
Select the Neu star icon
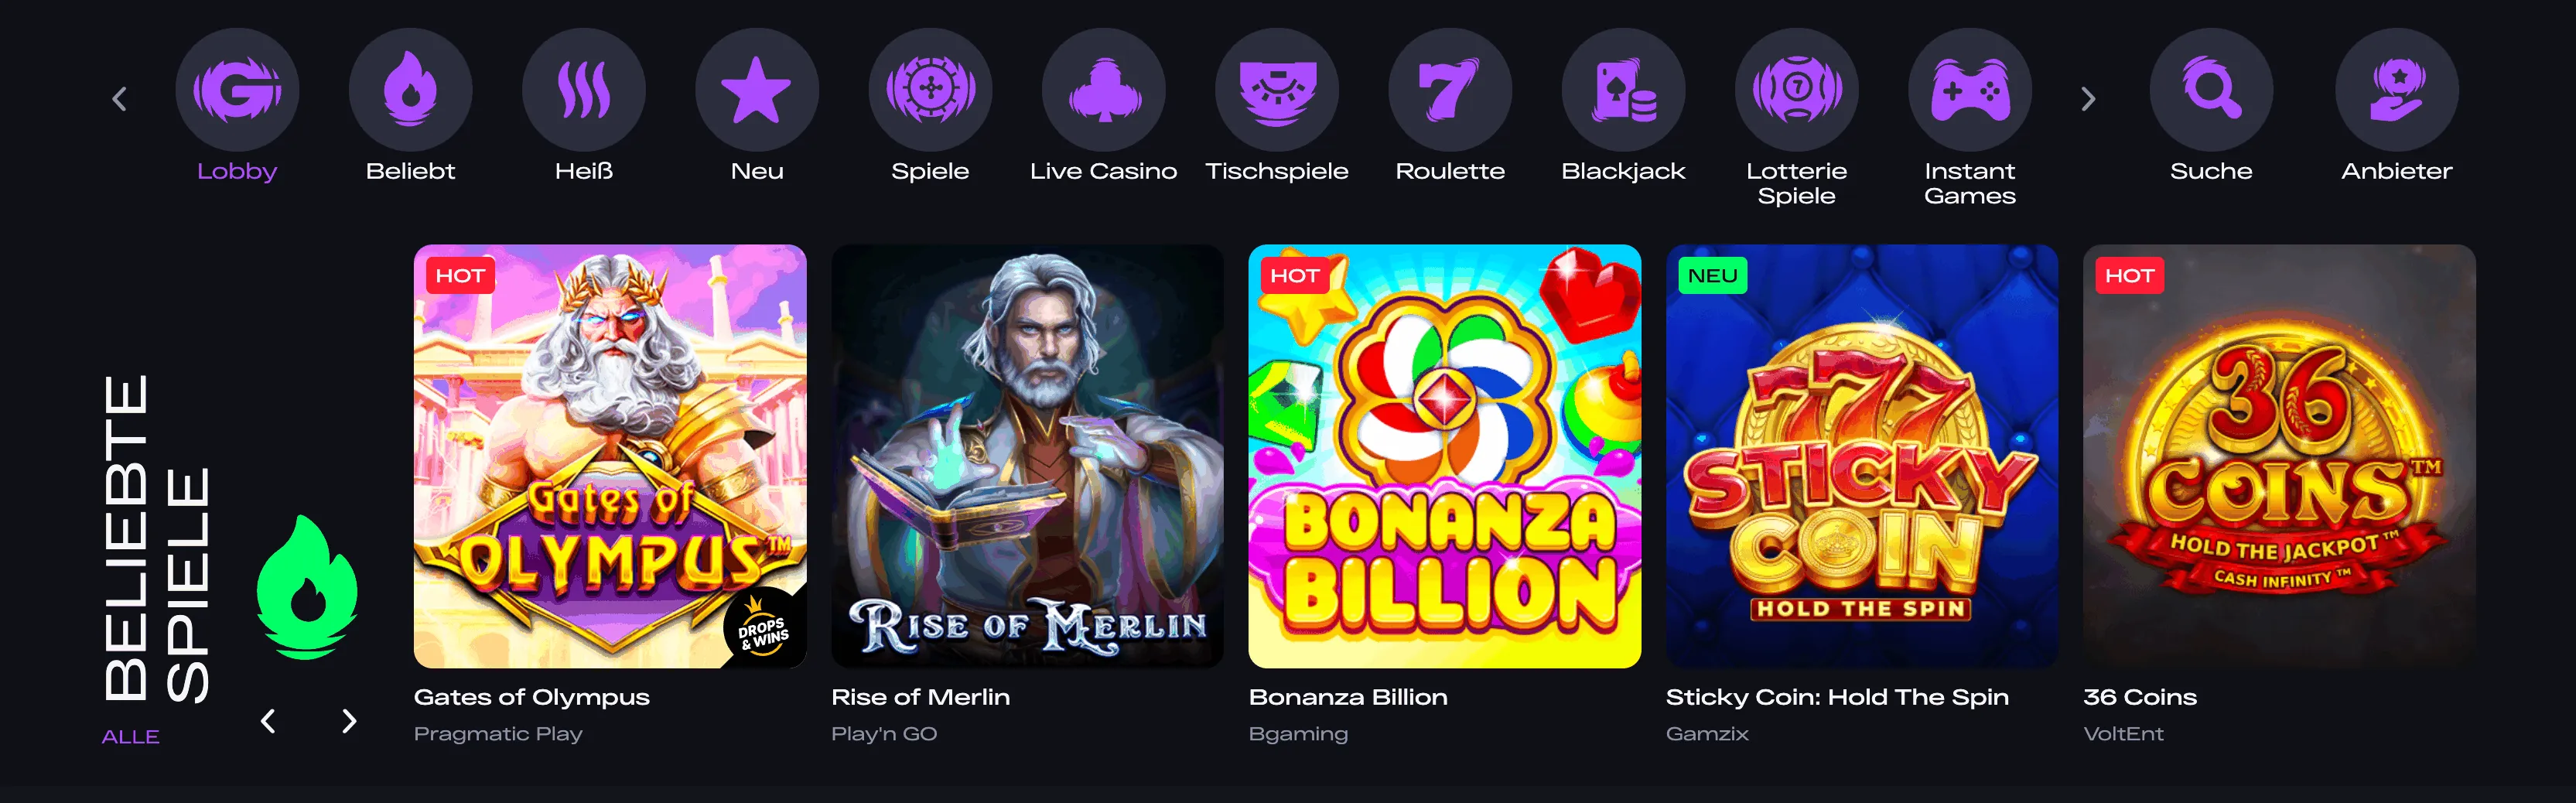click(x=757, y=88)
